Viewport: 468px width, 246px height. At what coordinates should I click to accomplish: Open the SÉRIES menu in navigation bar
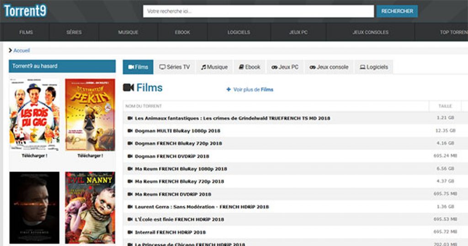(74, 32)
